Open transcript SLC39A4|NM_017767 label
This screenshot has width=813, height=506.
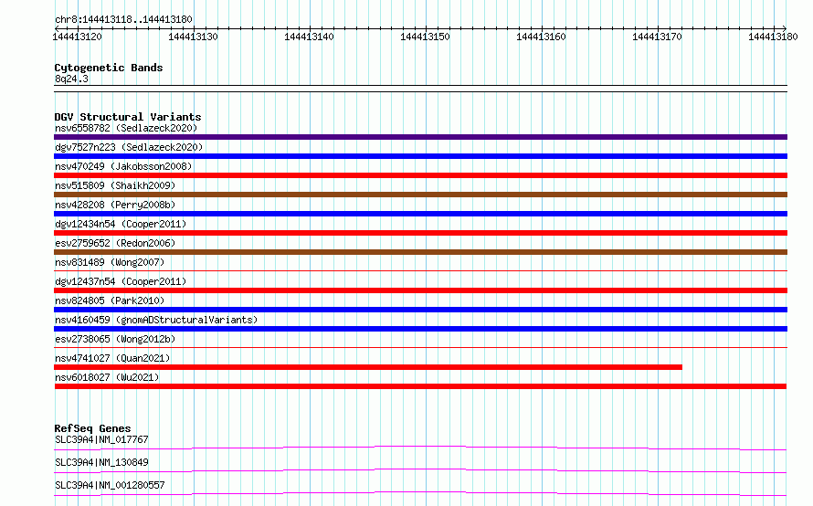click(101, 439)
